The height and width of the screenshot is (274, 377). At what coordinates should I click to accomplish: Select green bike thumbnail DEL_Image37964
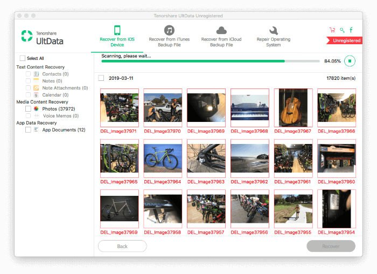click(x=163, y=159)
